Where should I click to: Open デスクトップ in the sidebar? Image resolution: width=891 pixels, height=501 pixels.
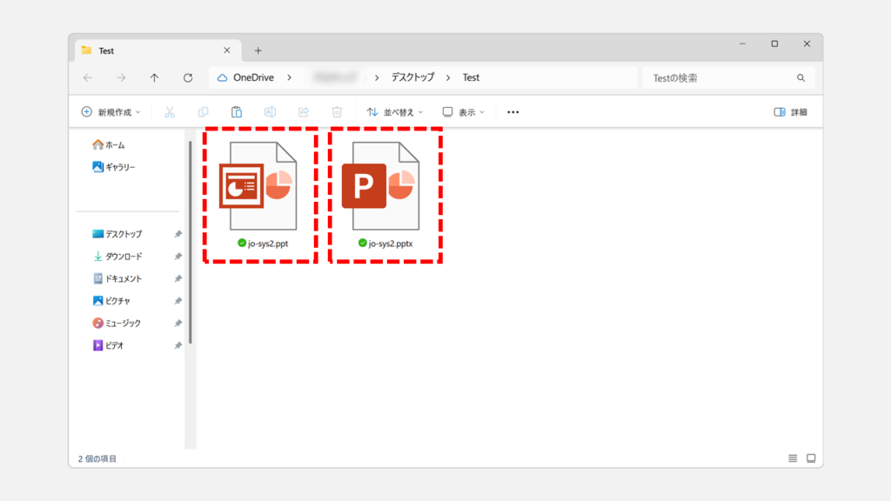117,234
